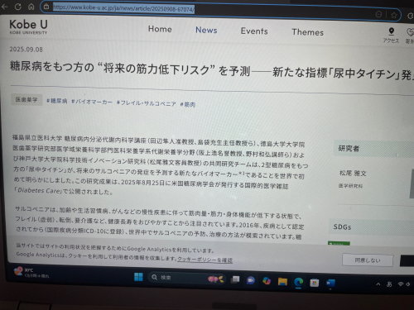Select the News navigation item
The height and width of the screenshot is (310, 414).
pyautogui.click(x=206, y=30)
